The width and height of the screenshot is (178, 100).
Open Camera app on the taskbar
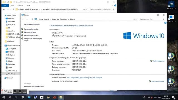42,97
